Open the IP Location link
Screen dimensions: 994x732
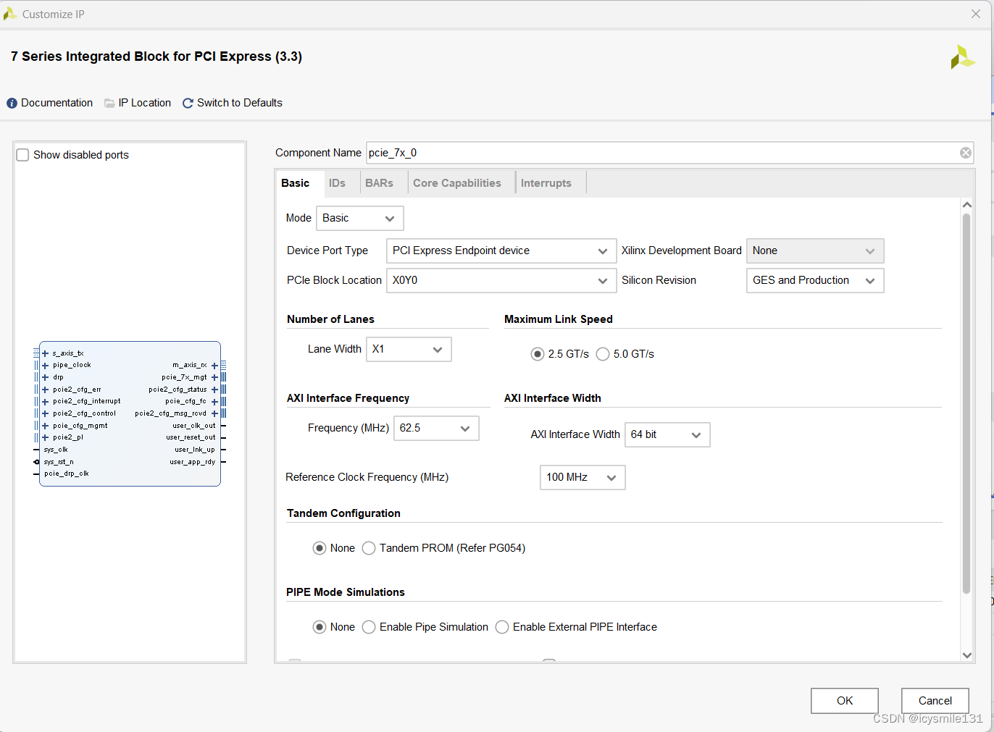[145, 103]
